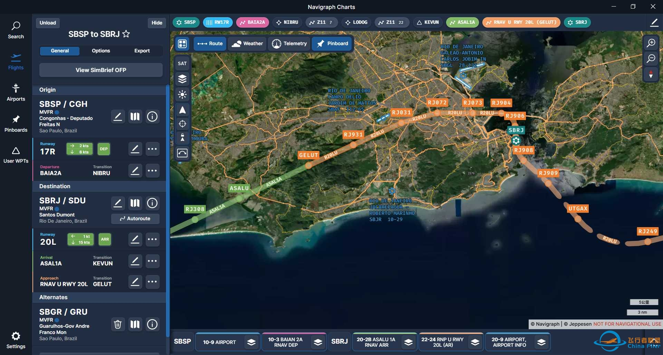663x355 pixels.
Task: Open the annotation pencil tool top right
Action: click(x=654, y=23)
